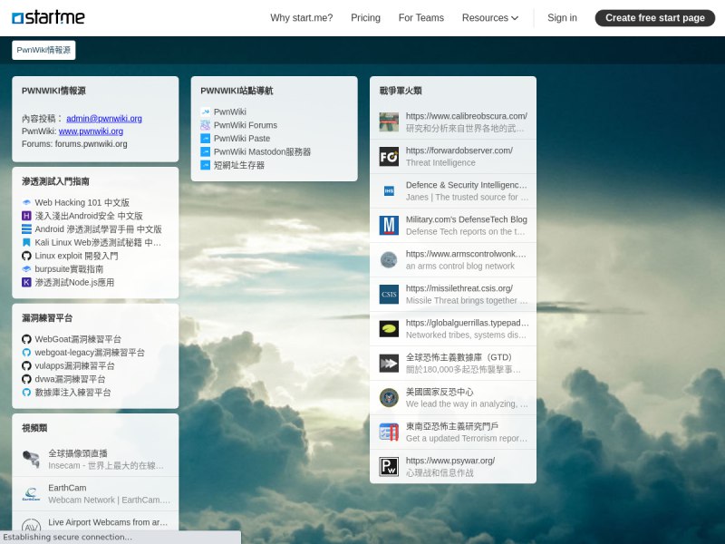Expand the Resources dropdown menu
This screenshot has height=544, width=725.
point(490,17)
